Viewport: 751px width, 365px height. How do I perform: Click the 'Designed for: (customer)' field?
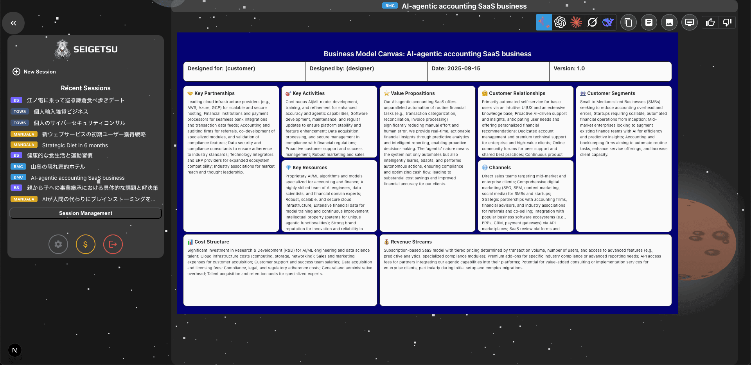click(x=244, y=71)
